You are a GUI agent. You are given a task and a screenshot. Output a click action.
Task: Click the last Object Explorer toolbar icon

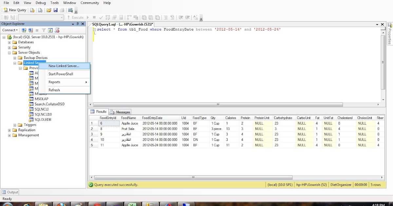coord(57,30)
